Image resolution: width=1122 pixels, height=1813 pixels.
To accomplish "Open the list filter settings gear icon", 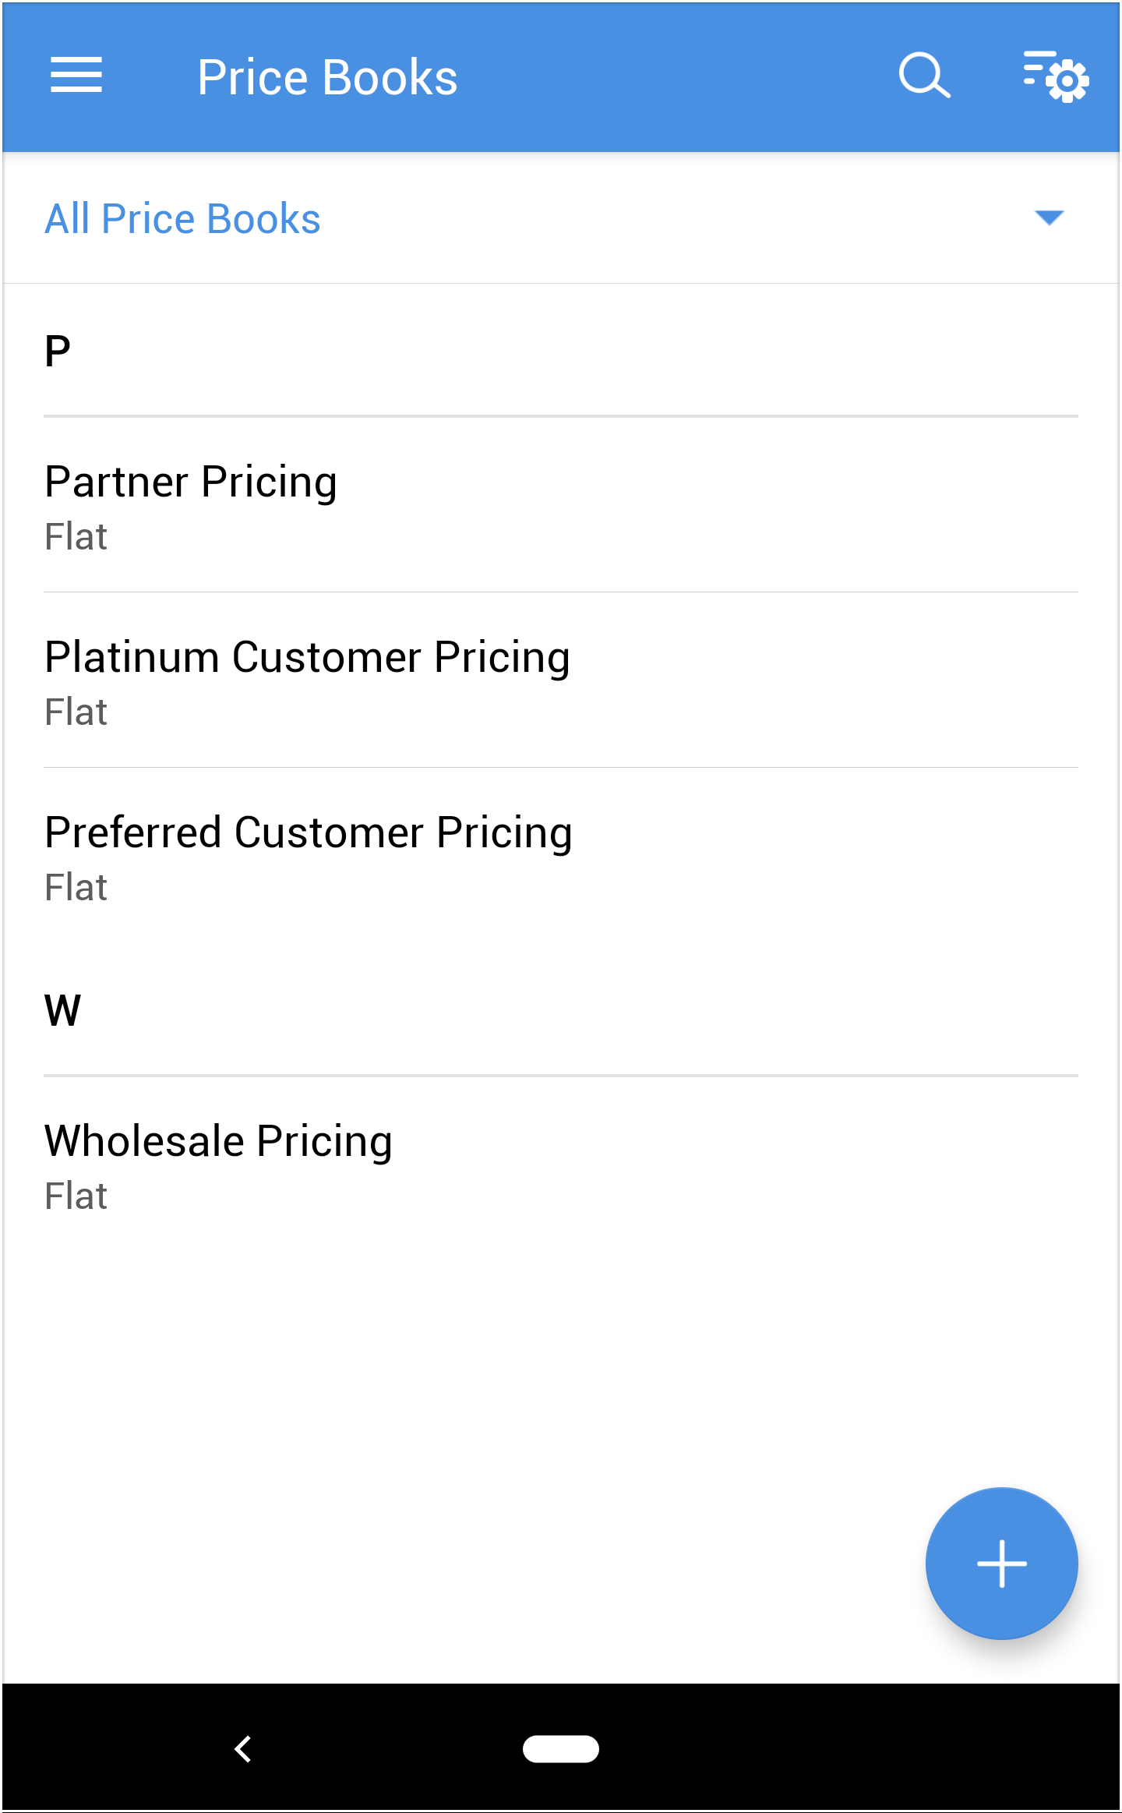I will [x=1056, y=76].
